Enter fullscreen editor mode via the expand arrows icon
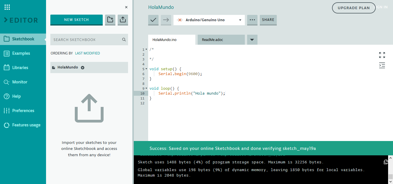Image resolution: width=393 pixels, height=184 pixels. point(382,55)
